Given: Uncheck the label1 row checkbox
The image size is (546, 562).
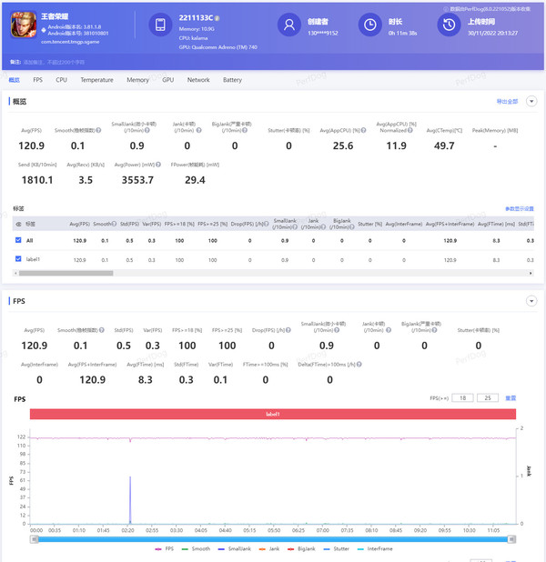Looking at the screenshot, I should tap(19, 259).
